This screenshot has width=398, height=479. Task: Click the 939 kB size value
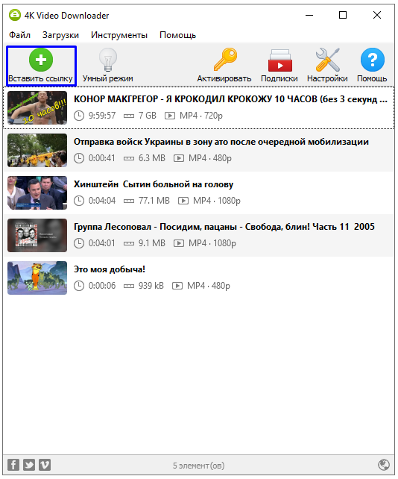[x=151, y=286]
